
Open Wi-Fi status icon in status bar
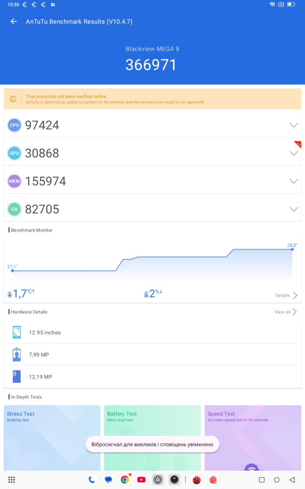tap(272, 5)
